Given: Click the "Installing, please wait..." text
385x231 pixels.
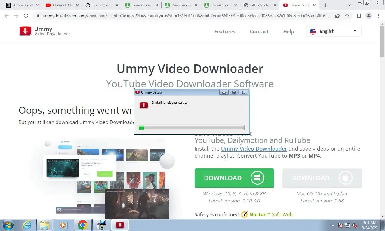Looking at the screenshot, I should (x=170, y=103).
